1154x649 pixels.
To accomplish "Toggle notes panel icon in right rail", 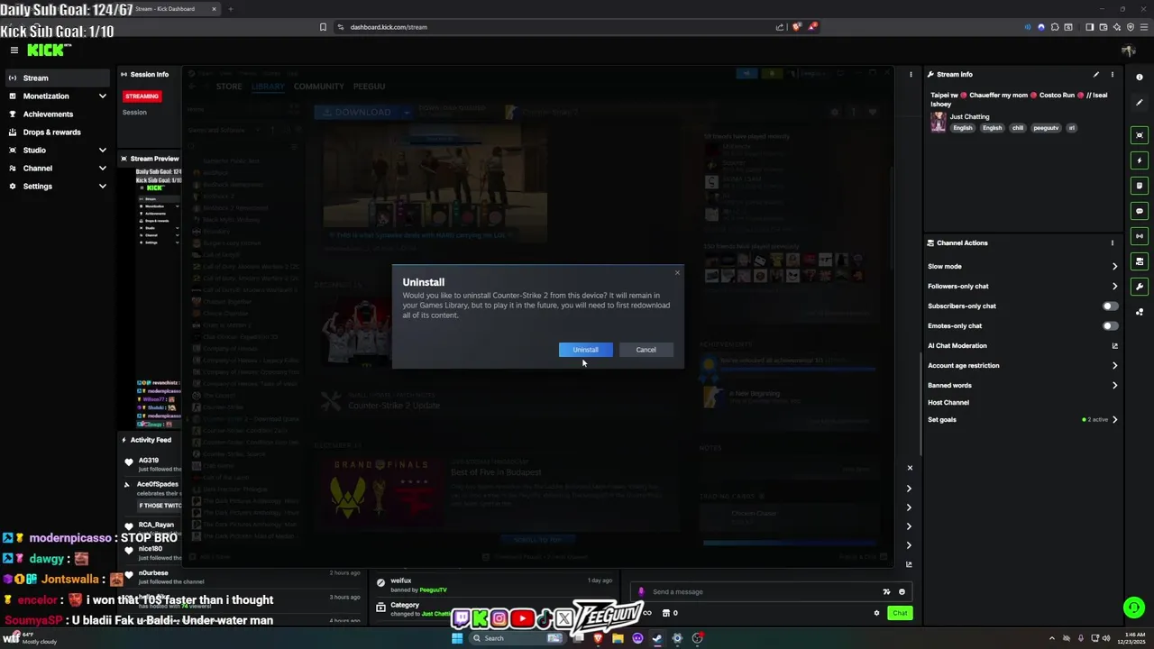I will pyautogui.click(x=1140, y=186).
